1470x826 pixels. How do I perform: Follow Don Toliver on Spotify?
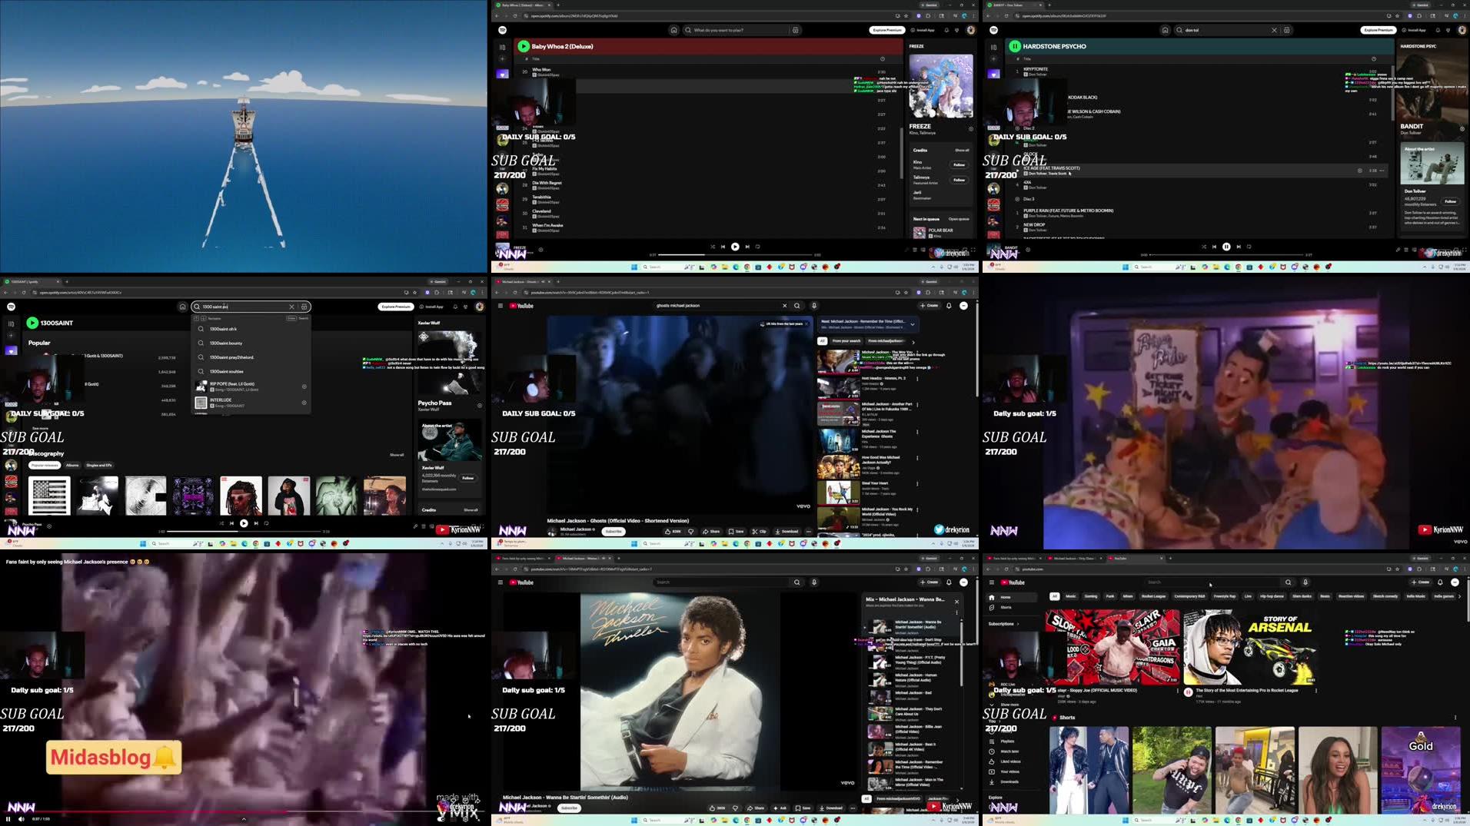[1450, 201]
